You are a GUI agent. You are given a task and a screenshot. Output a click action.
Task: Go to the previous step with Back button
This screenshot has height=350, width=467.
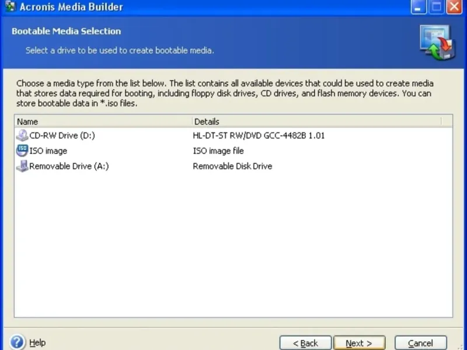pos(305,343)
